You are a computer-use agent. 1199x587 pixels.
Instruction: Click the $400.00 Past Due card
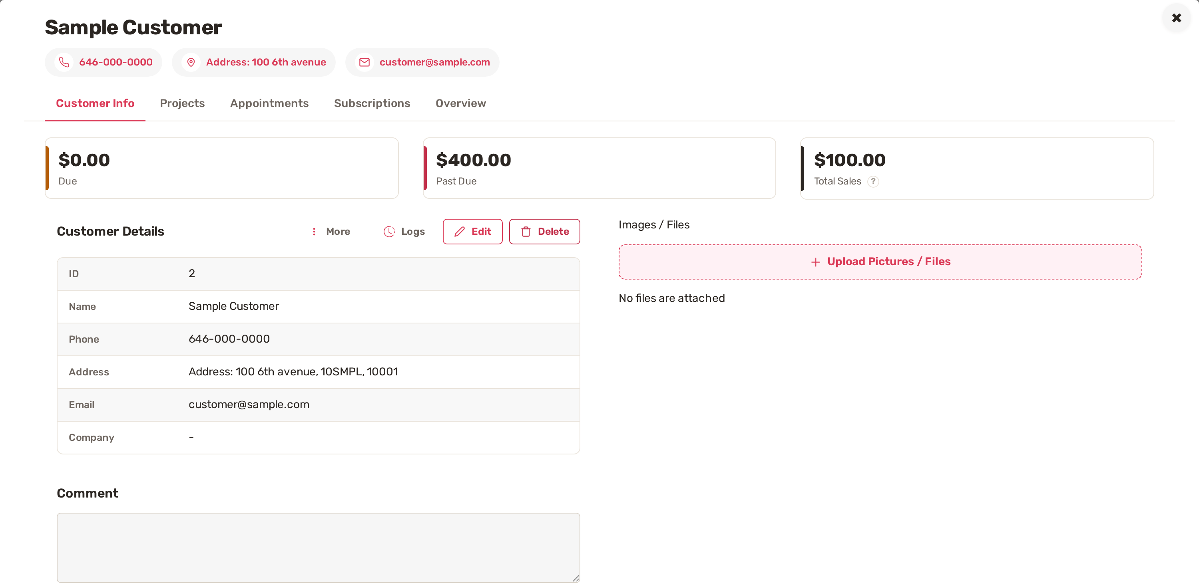tap(599, 168)
